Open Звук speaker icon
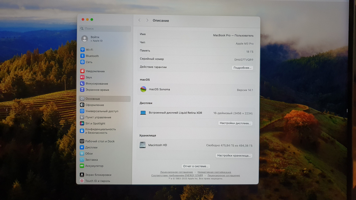This screenshot has width=356, height=200. coord(82,77)
